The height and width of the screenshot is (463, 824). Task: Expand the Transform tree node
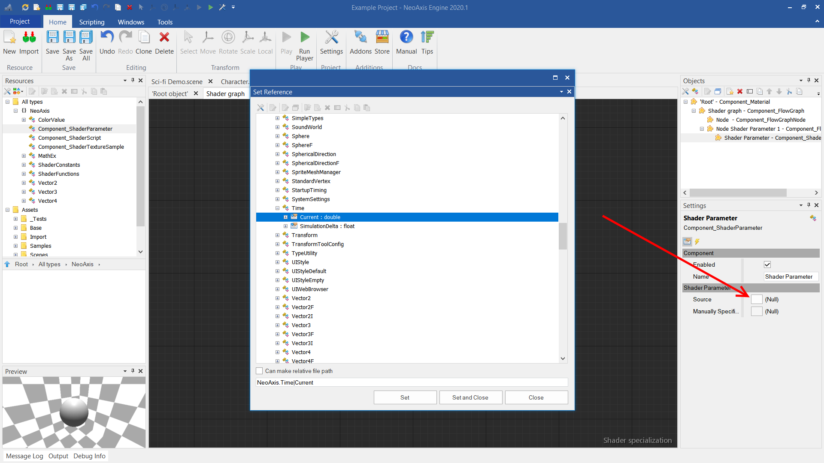click(x=277, y=235)
